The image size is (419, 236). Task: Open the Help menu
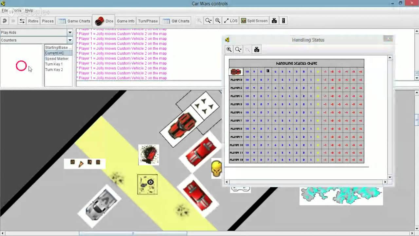(29, 10)
